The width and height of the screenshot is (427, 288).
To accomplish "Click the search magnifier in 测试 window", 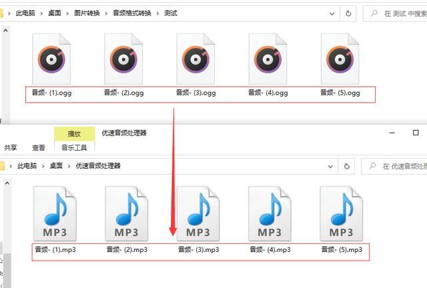I will tap(374, 13).
